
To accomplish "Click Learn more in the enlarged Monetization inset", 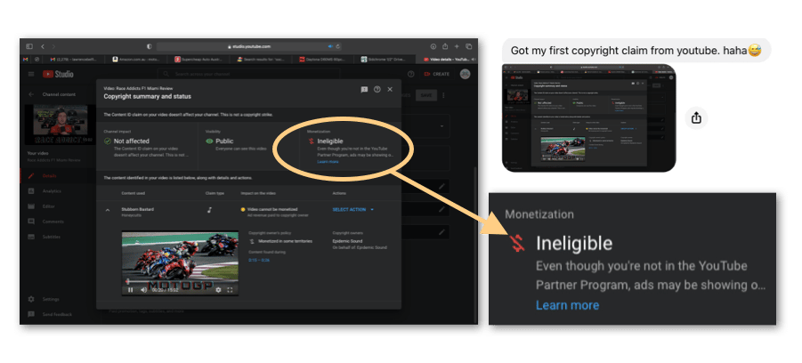I will click(567, 305).
